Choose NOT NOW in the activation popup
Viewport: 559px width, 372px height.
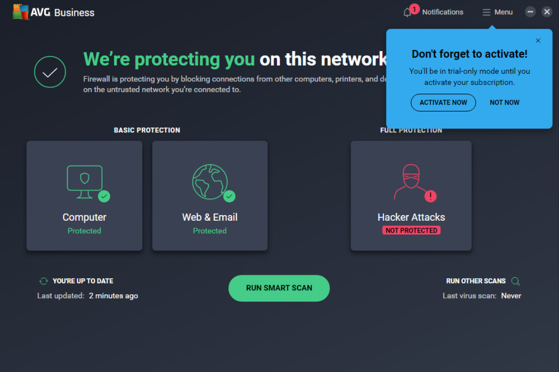[x=504, y=102]
